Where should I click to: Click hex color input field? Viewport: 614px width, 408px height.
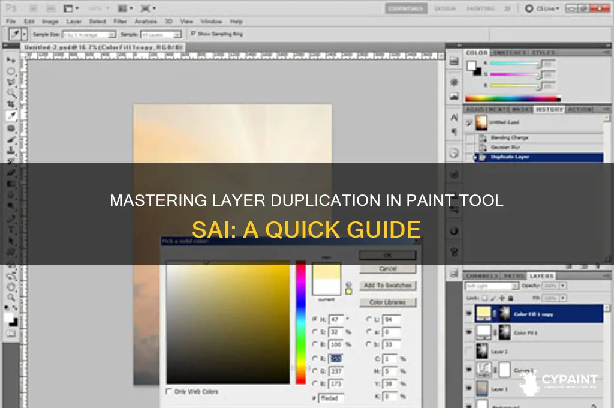(x=331, y=398)
